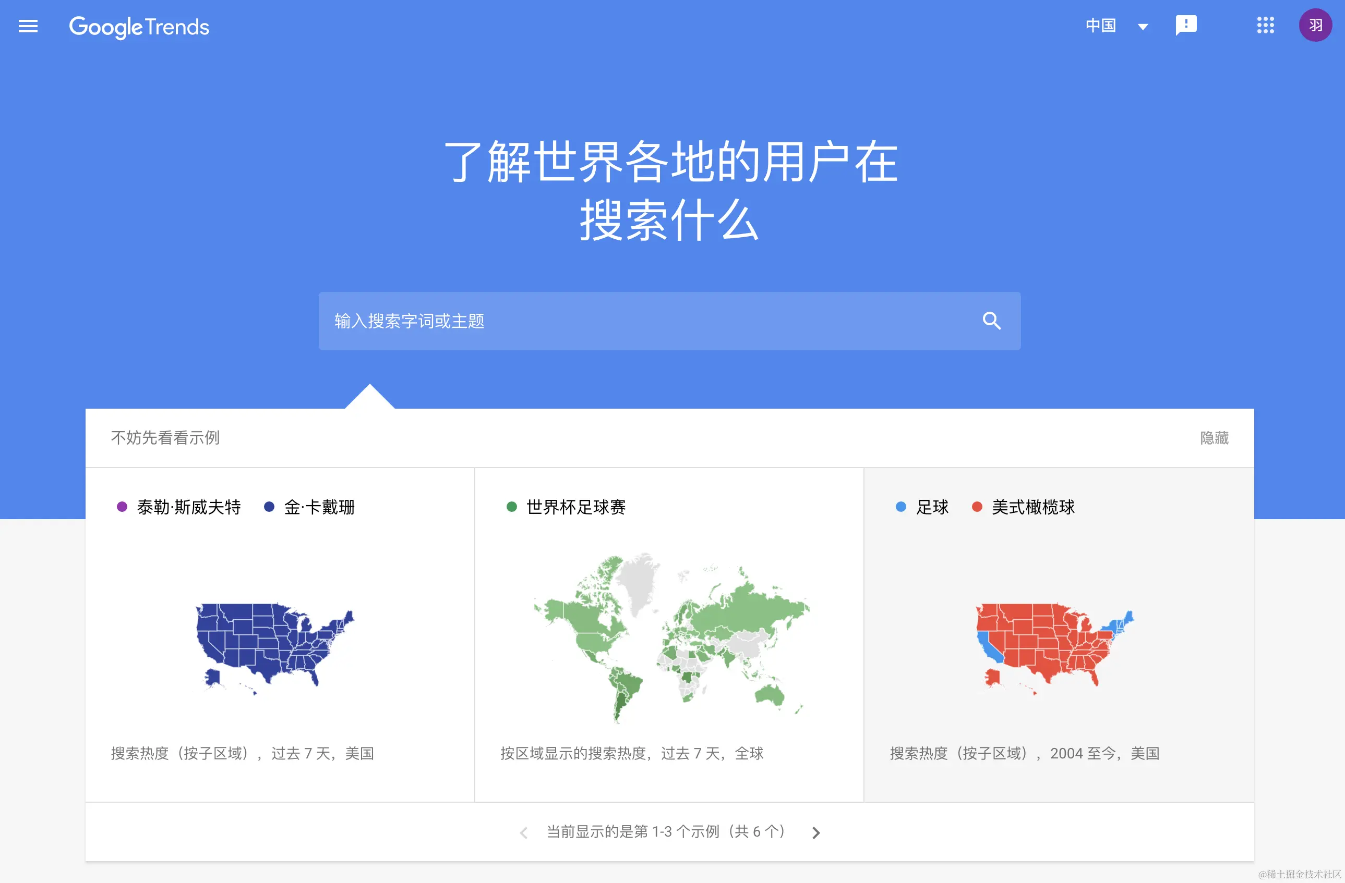The width and height of the screenshot is (1345, 883).
Task: Click the send feedback icon
Action: coord(1186,26)
